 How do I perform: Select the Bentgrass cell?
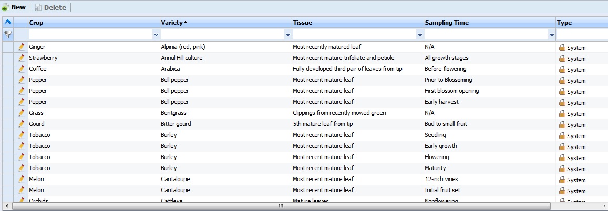[225, 113]
